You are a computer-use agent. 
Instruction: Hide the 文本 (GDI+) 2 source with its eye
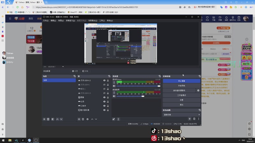[x=105, y=80]
